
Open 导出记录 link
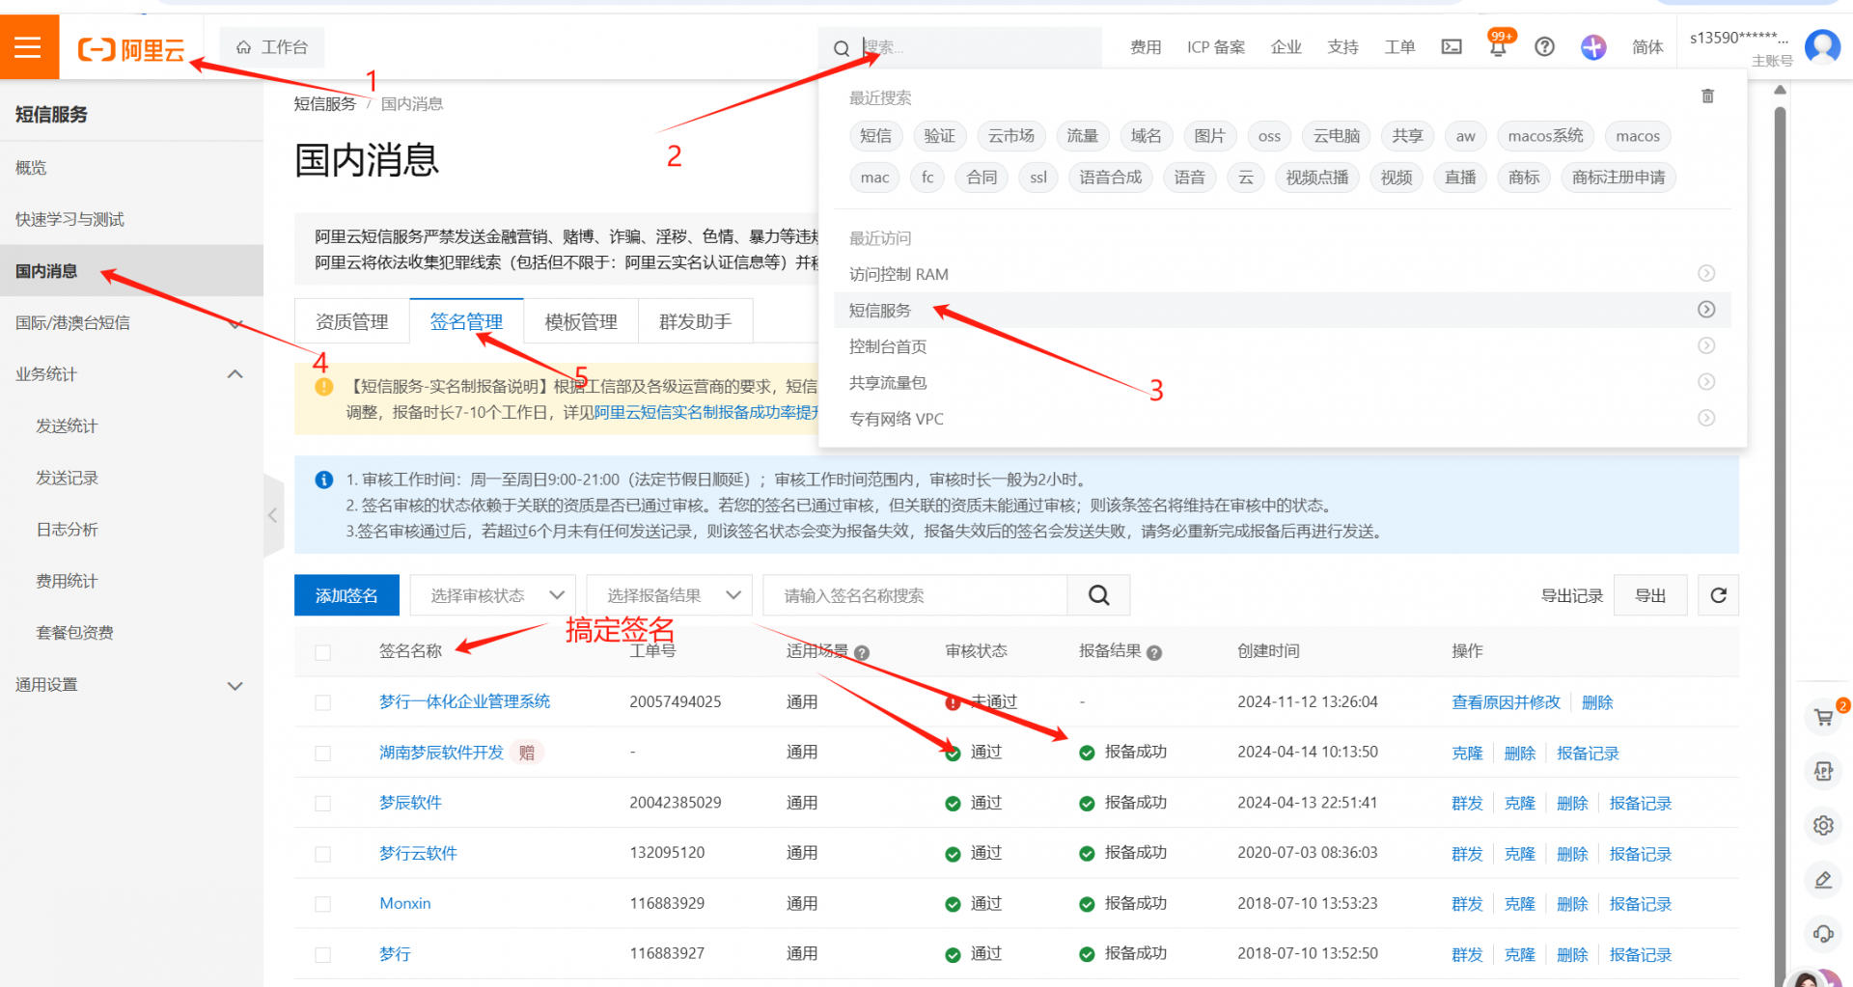1571,595
